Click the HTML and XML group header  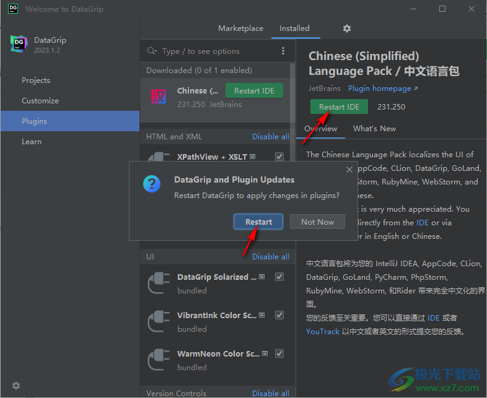tap(174, 137)
